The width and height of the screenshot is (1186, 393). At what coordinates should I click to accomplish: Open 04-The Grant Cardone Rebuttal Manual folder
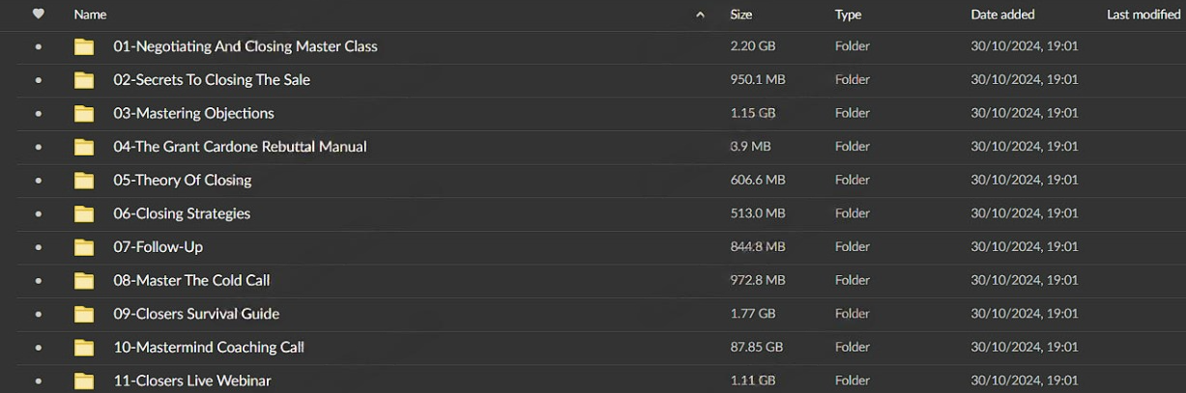tap(240, 147)
